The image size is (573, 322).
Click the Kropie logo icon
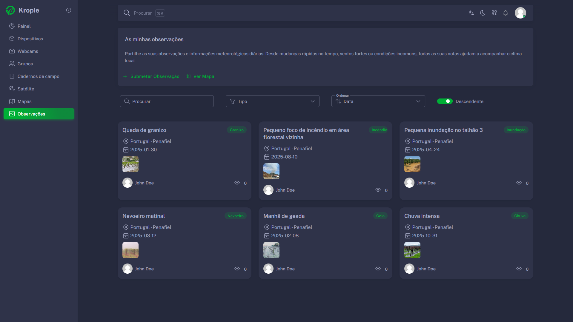click(10, 10)
